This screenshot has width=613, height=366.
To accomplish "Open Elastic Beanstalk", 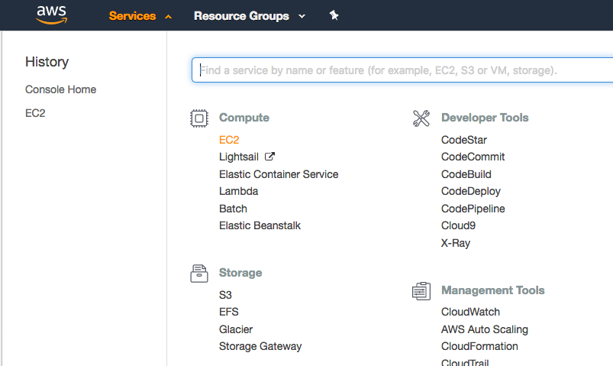I will (260, 225).
